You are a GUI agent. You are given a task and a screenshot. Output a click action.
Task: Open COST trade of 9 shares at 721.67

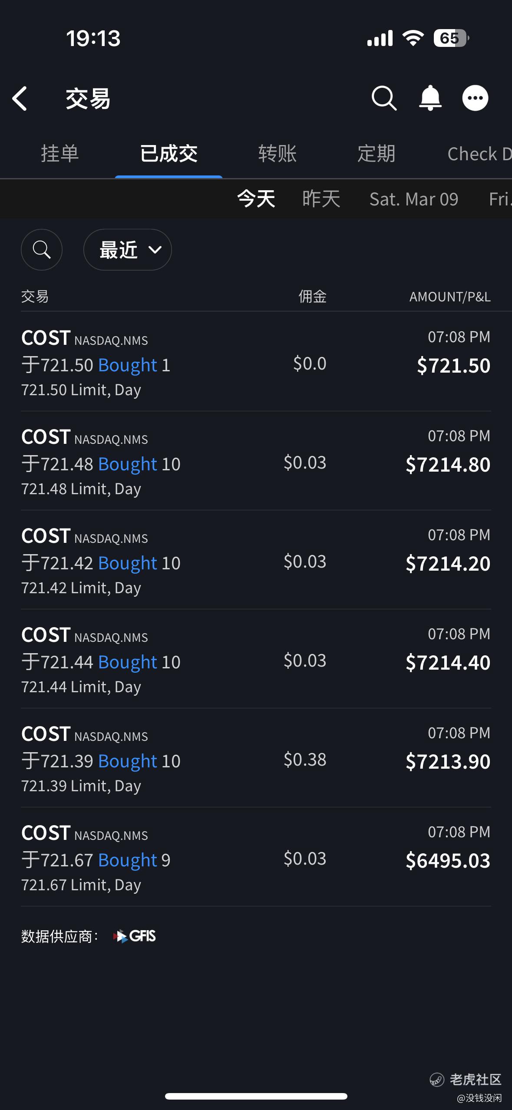[256, 857]
